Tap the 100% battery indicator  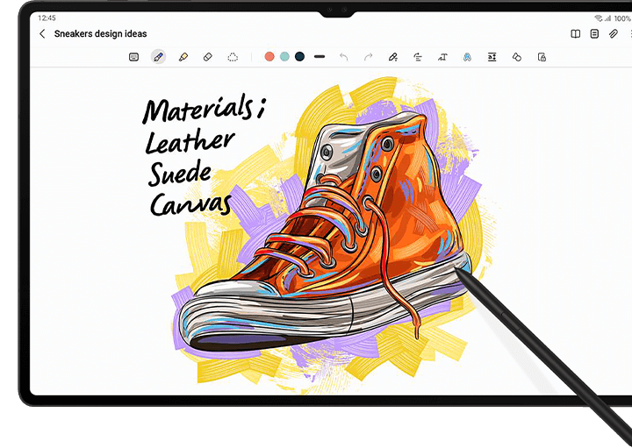click(x=622, y=18)
